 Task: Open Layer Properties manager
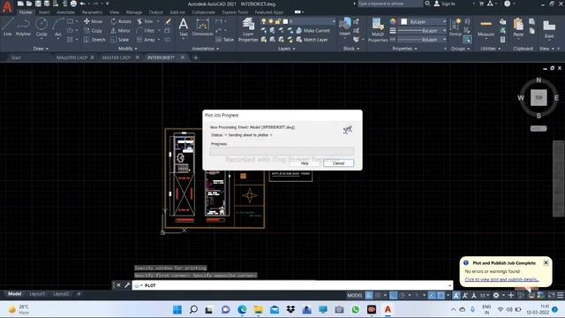pos(248,29)
